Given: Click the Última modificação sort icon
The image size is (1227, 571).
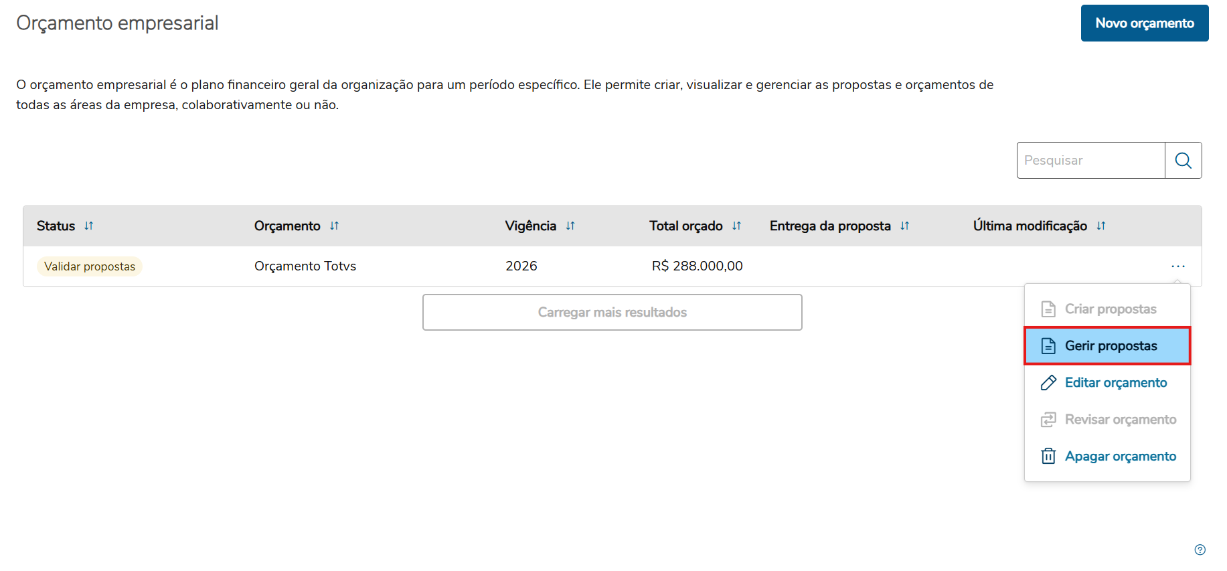Looking at the screenshot, I should [x=1101, y=226].
